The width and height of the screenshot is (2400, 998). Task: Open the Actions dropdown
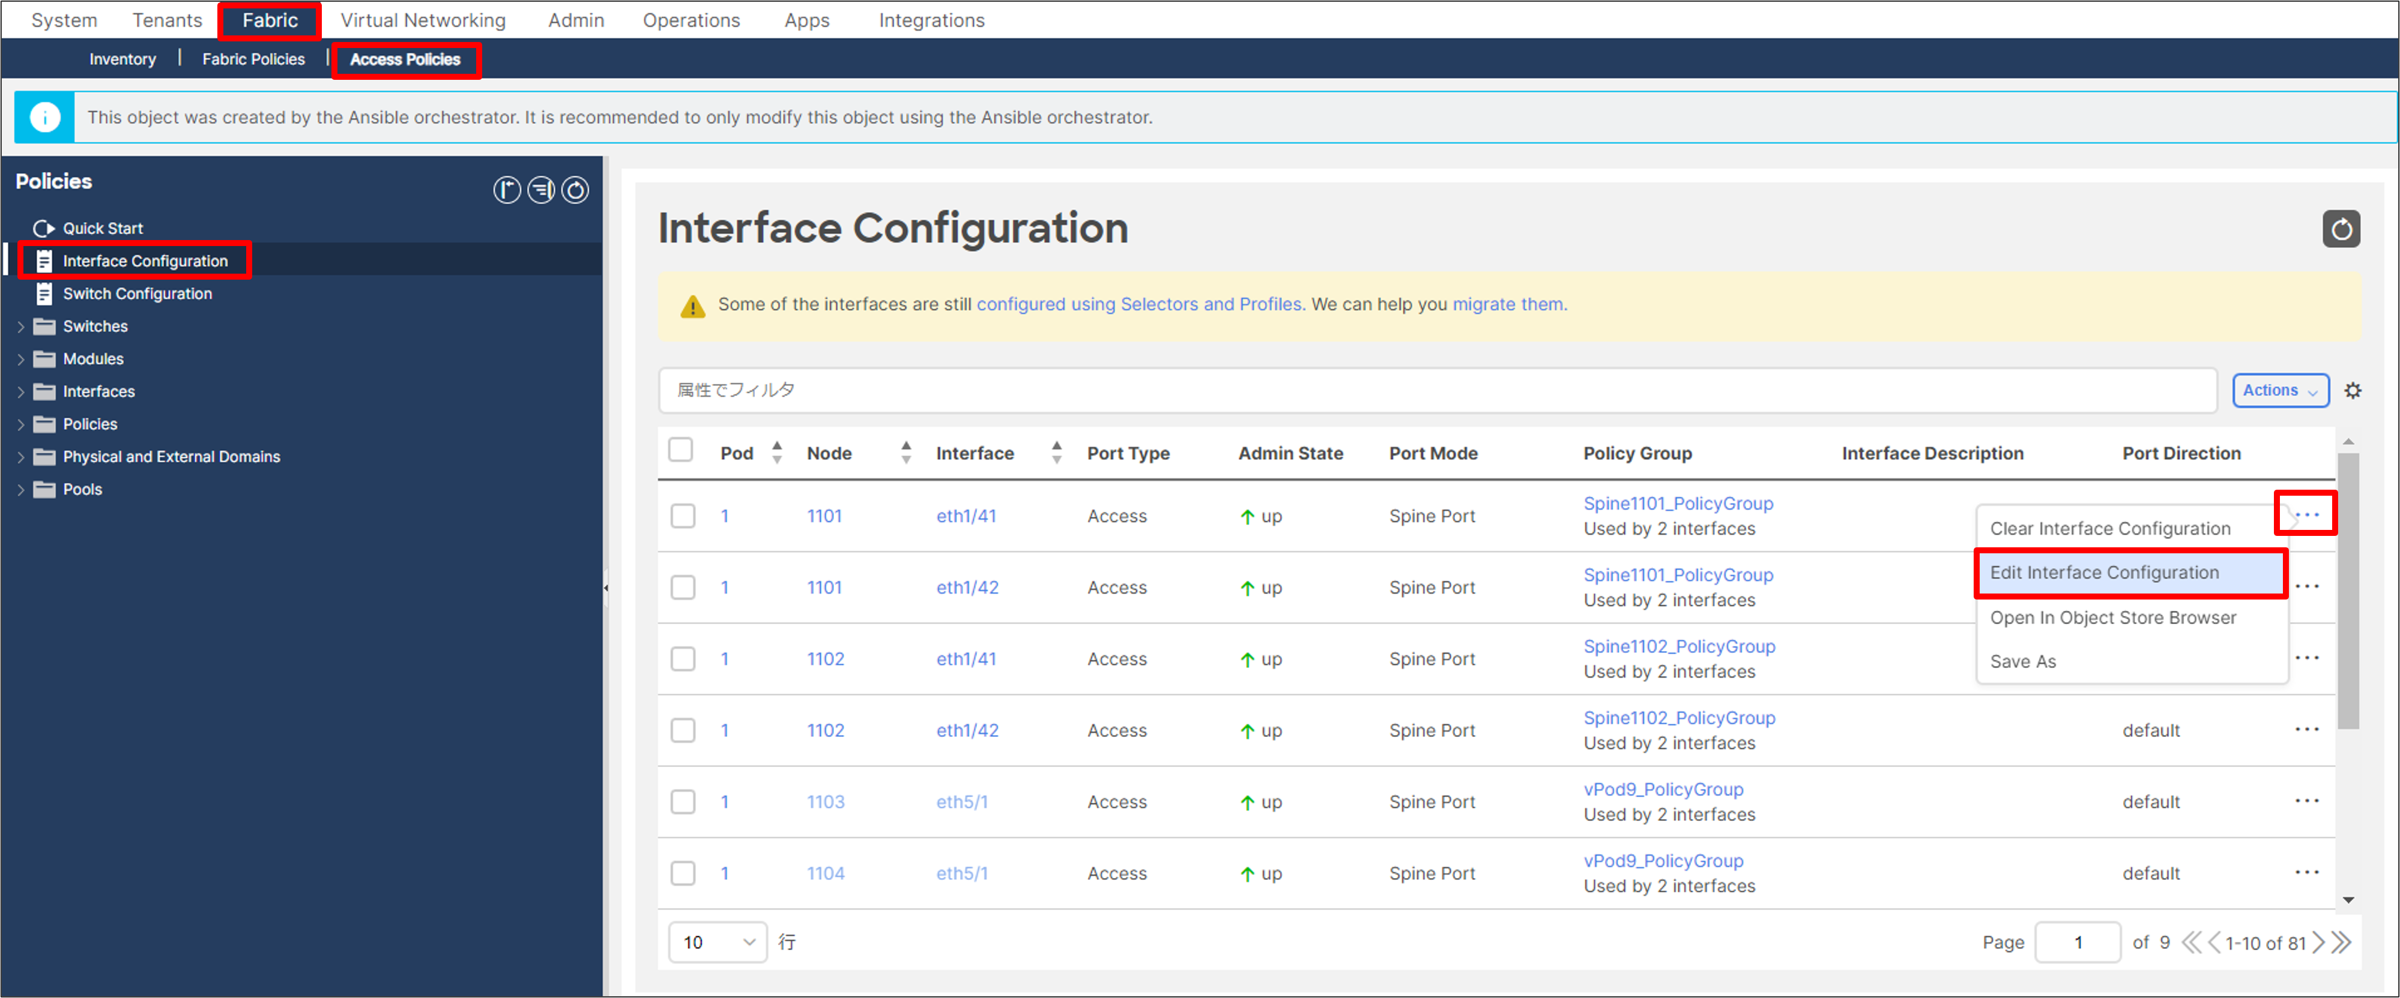click(2280, 390)
